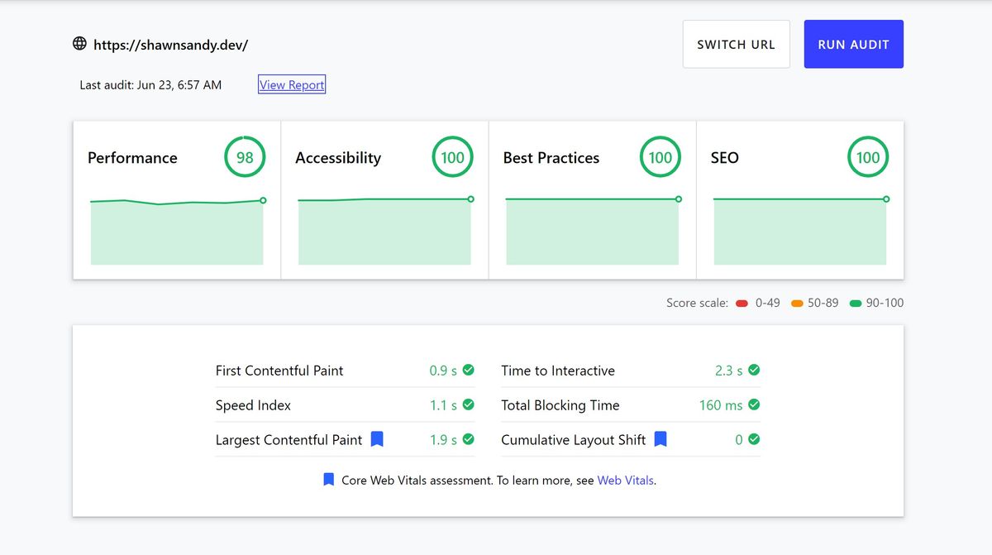Click the SEO score gauge showing 100
Viewport: 992px width, 555px height.
(868, 157)
